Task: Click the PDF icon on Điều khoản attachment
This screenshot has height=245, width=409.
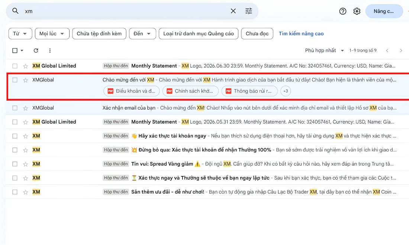Action: pyautogui.click(x=110, y=91)
